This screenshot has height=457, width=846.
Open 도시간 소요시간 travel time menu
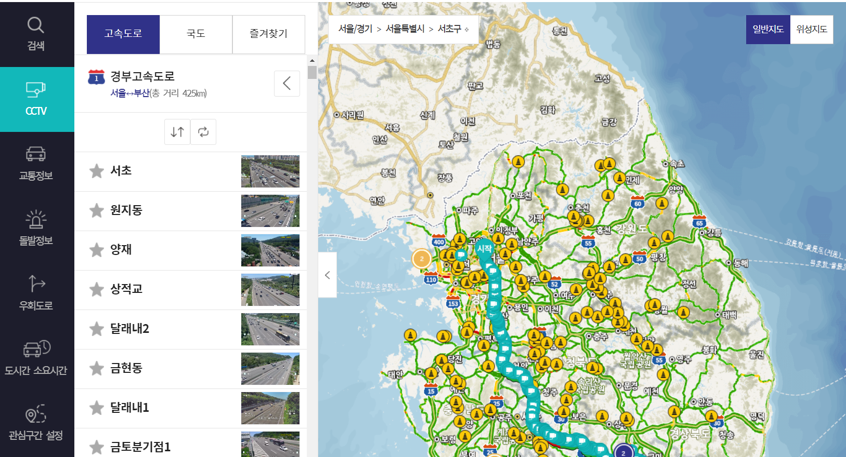click(36, 359)
